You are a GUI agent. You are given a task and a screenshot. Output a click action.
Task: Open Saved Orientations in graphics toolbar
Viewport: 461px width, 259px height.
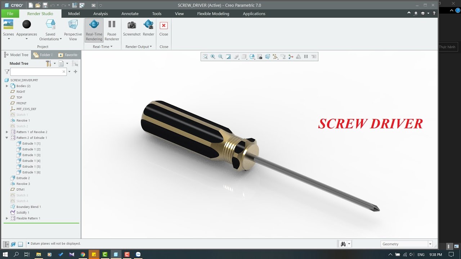(x=252, y=56)
